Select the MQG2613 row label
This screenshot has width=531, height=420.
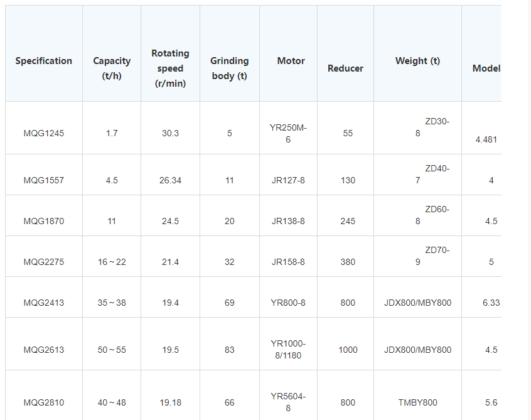coord(44,350)
